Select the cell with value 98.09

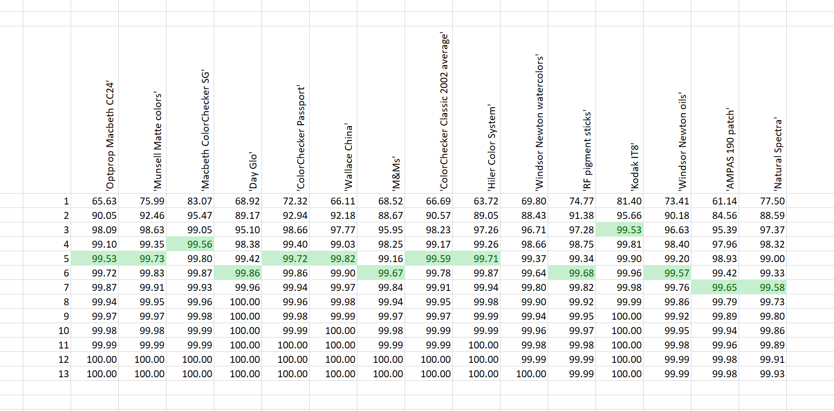coord(94,230)
